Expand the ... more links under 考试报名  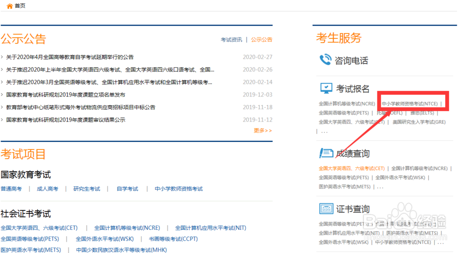324,132
